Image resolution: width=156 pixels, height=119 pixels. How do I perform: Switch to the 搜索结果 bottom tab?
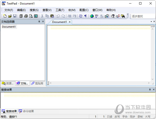click(x=9, y=111)
